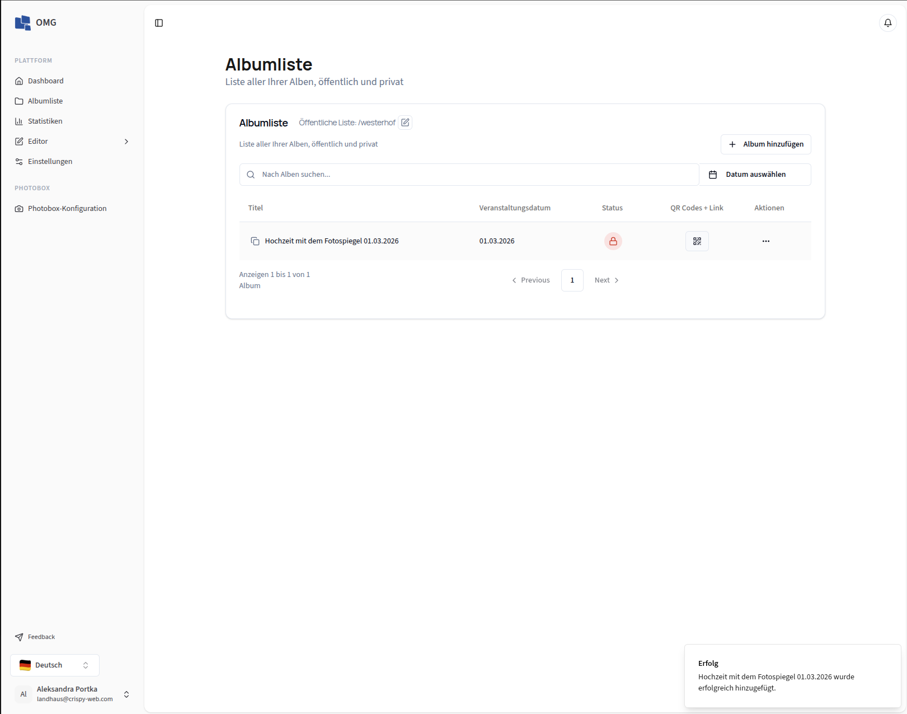Screen dimensions: 907x714
Task: Open the three-dot actions menu
Action: click(766, 241)
